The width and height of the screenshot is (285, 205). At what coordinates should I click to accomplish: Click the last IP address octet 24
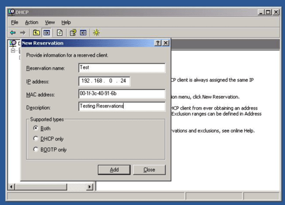123,81
